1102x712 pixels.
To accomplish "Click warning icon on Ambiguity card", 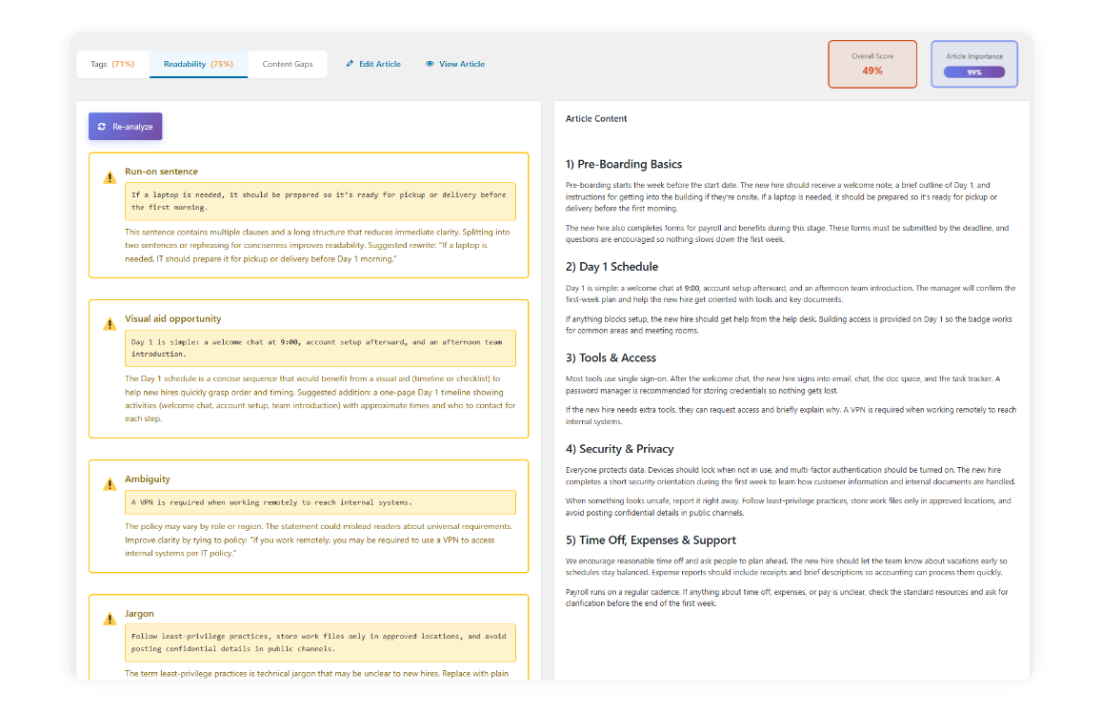I will [x=110, y=485].
